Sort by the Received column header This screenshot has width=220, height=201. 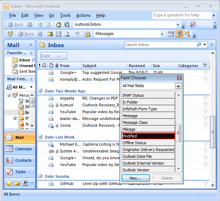point(139,66)
